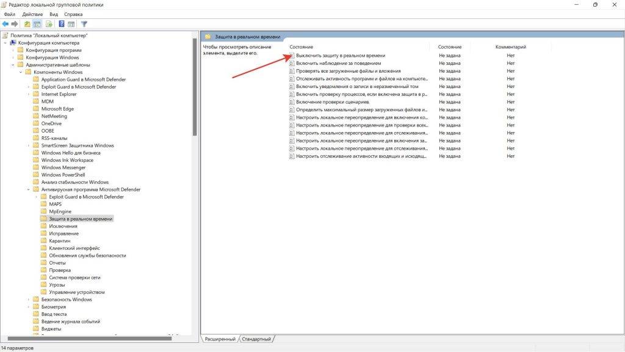Open the «Действие» menu
Screen dimensions: 625x352
32,13
